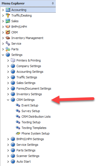Image resolution: width=102 pixels, height=166 pixels.
Task: Click the Parts gears icon
Action: point(8,49)
